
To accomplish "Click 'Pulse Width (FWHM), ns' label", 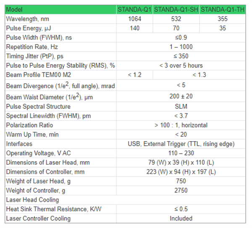I will point(39,38).
